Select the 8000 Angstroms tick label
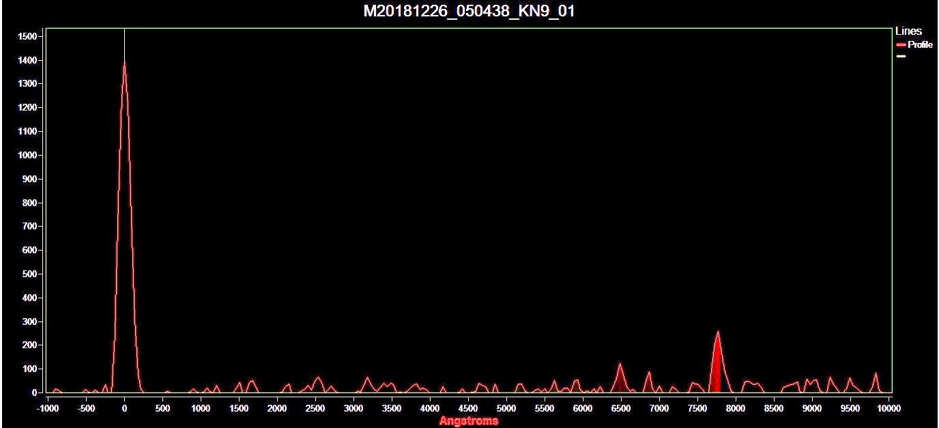 tap(736, 408)
